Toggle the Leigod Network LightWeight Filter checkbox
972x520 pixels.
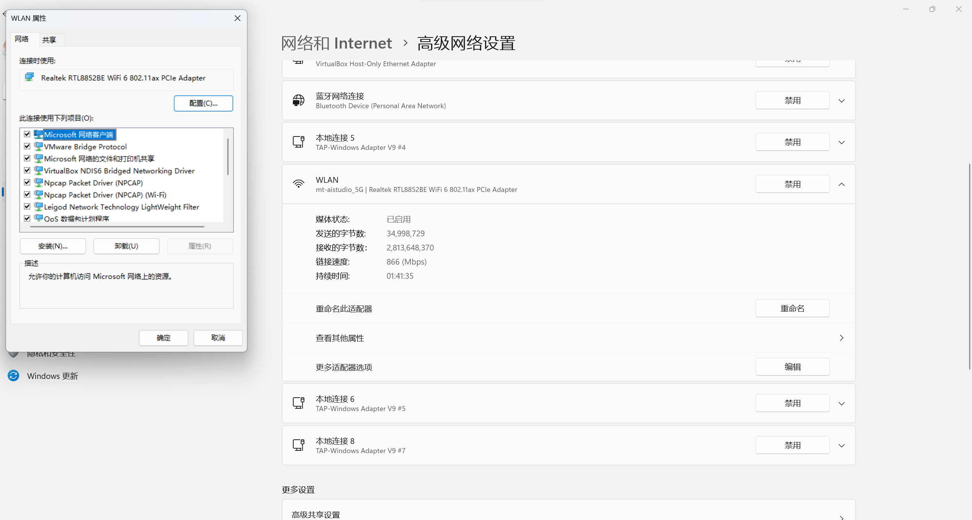(x=27, y=206)
